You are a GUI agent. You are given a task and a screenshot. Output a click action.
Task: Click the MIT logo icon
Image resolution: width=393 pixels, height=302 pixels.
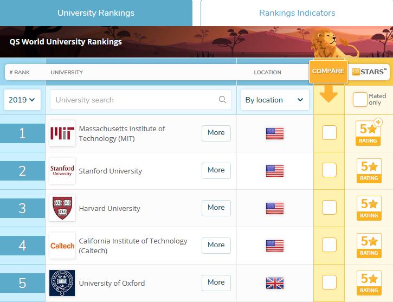pyautogui.click(x=62, y=133)
